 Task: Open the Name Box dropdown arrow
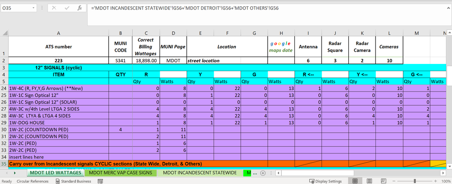click(x=34, y=8)
